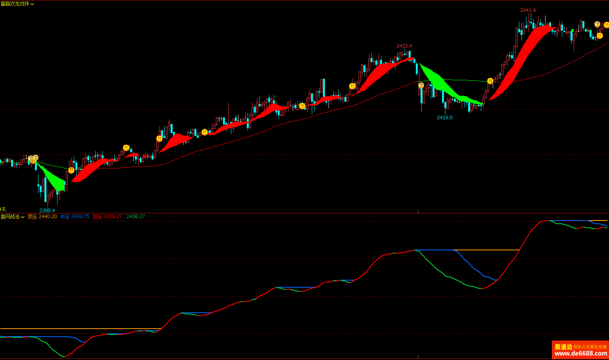Click the sad-face icon pair at far left

(33, 159)
